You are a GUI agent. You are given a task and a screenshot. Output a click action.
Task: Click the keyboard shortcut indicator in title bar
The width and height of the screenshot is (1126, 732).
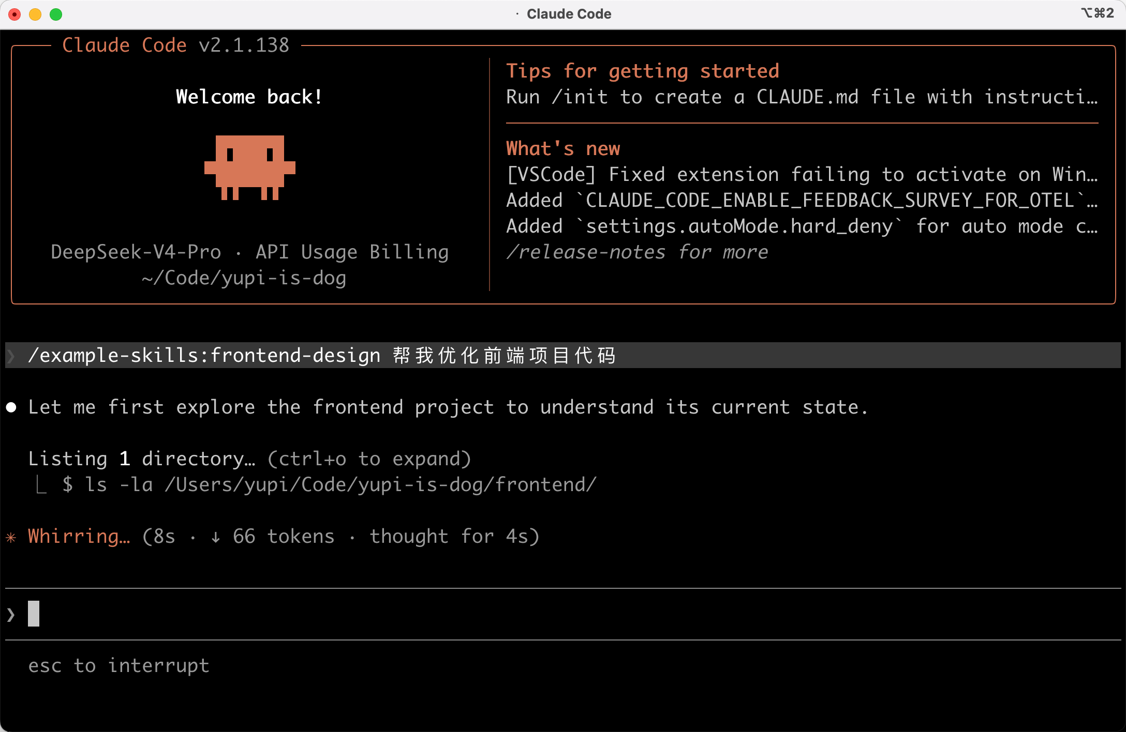(x=1097, y=13)
